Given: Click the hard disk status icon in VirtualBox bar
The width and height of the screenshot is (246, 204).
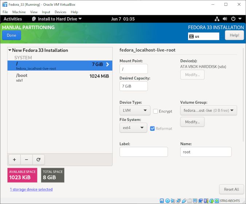Looking at the screenshot, I should click(161, 201).
